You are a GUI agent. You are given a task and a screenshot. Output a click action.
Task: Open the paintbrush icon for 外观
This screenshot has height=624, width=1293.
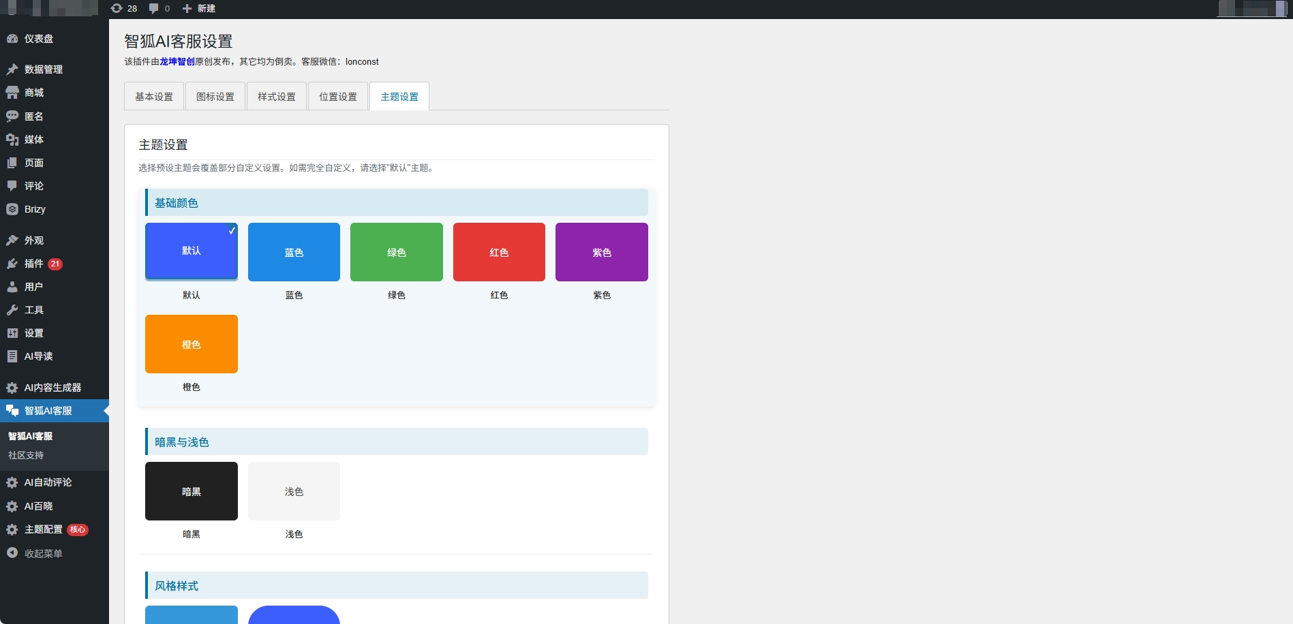12,240
